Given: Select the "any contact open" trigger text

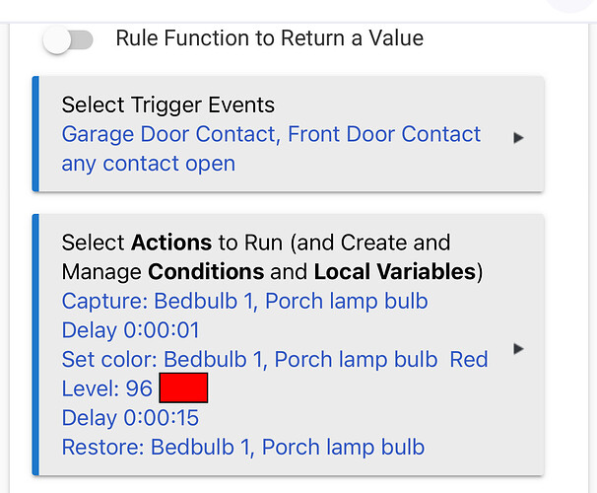Looking at the screenshot, I should click(148, 163).
